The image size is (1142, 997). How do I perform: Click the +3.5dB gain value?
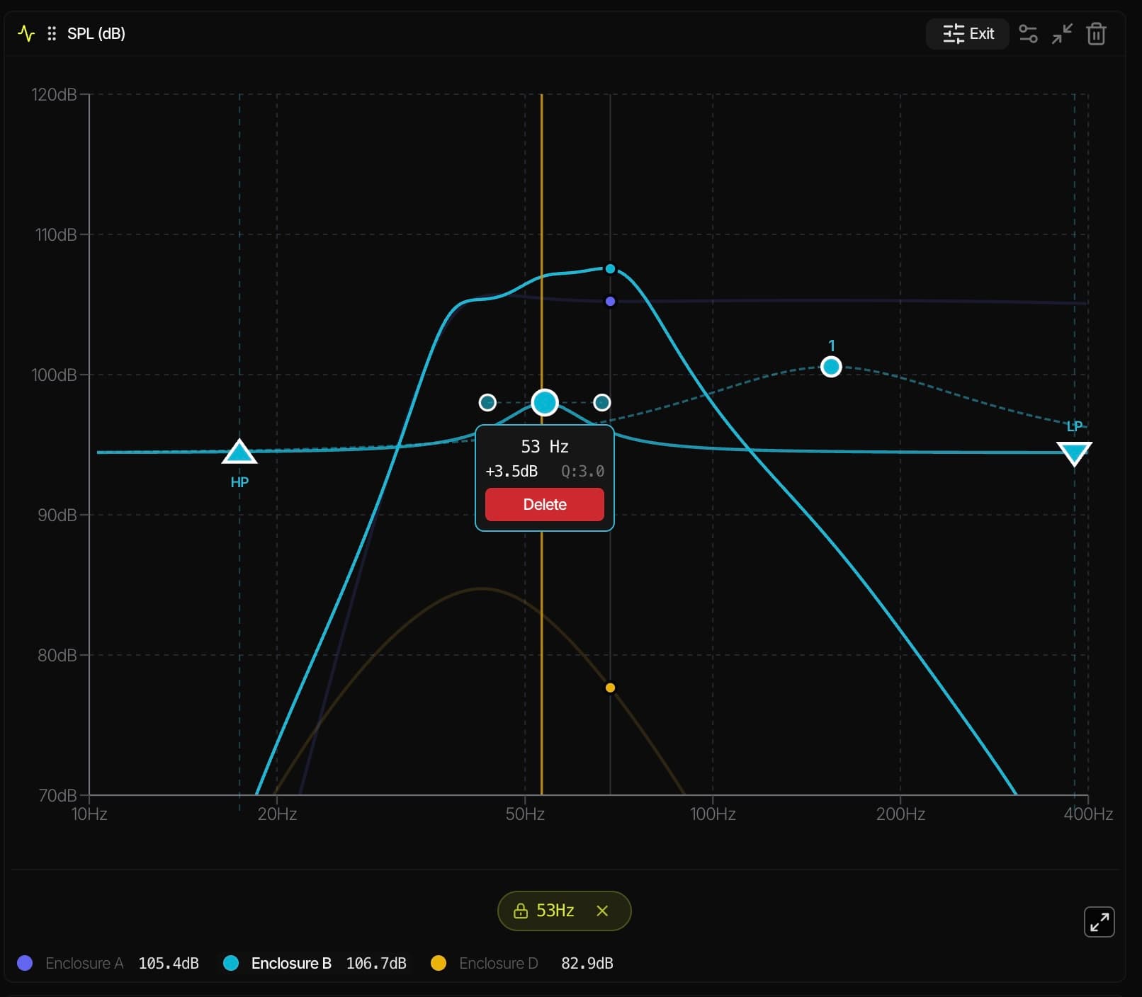[511, 471]
